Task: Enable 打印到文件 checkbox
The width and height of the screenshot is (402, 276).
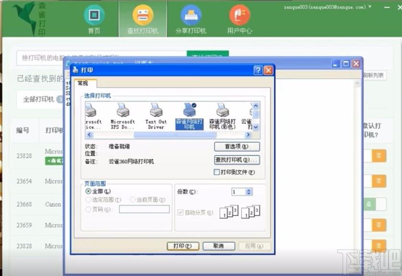Action: tap(217, 172)
